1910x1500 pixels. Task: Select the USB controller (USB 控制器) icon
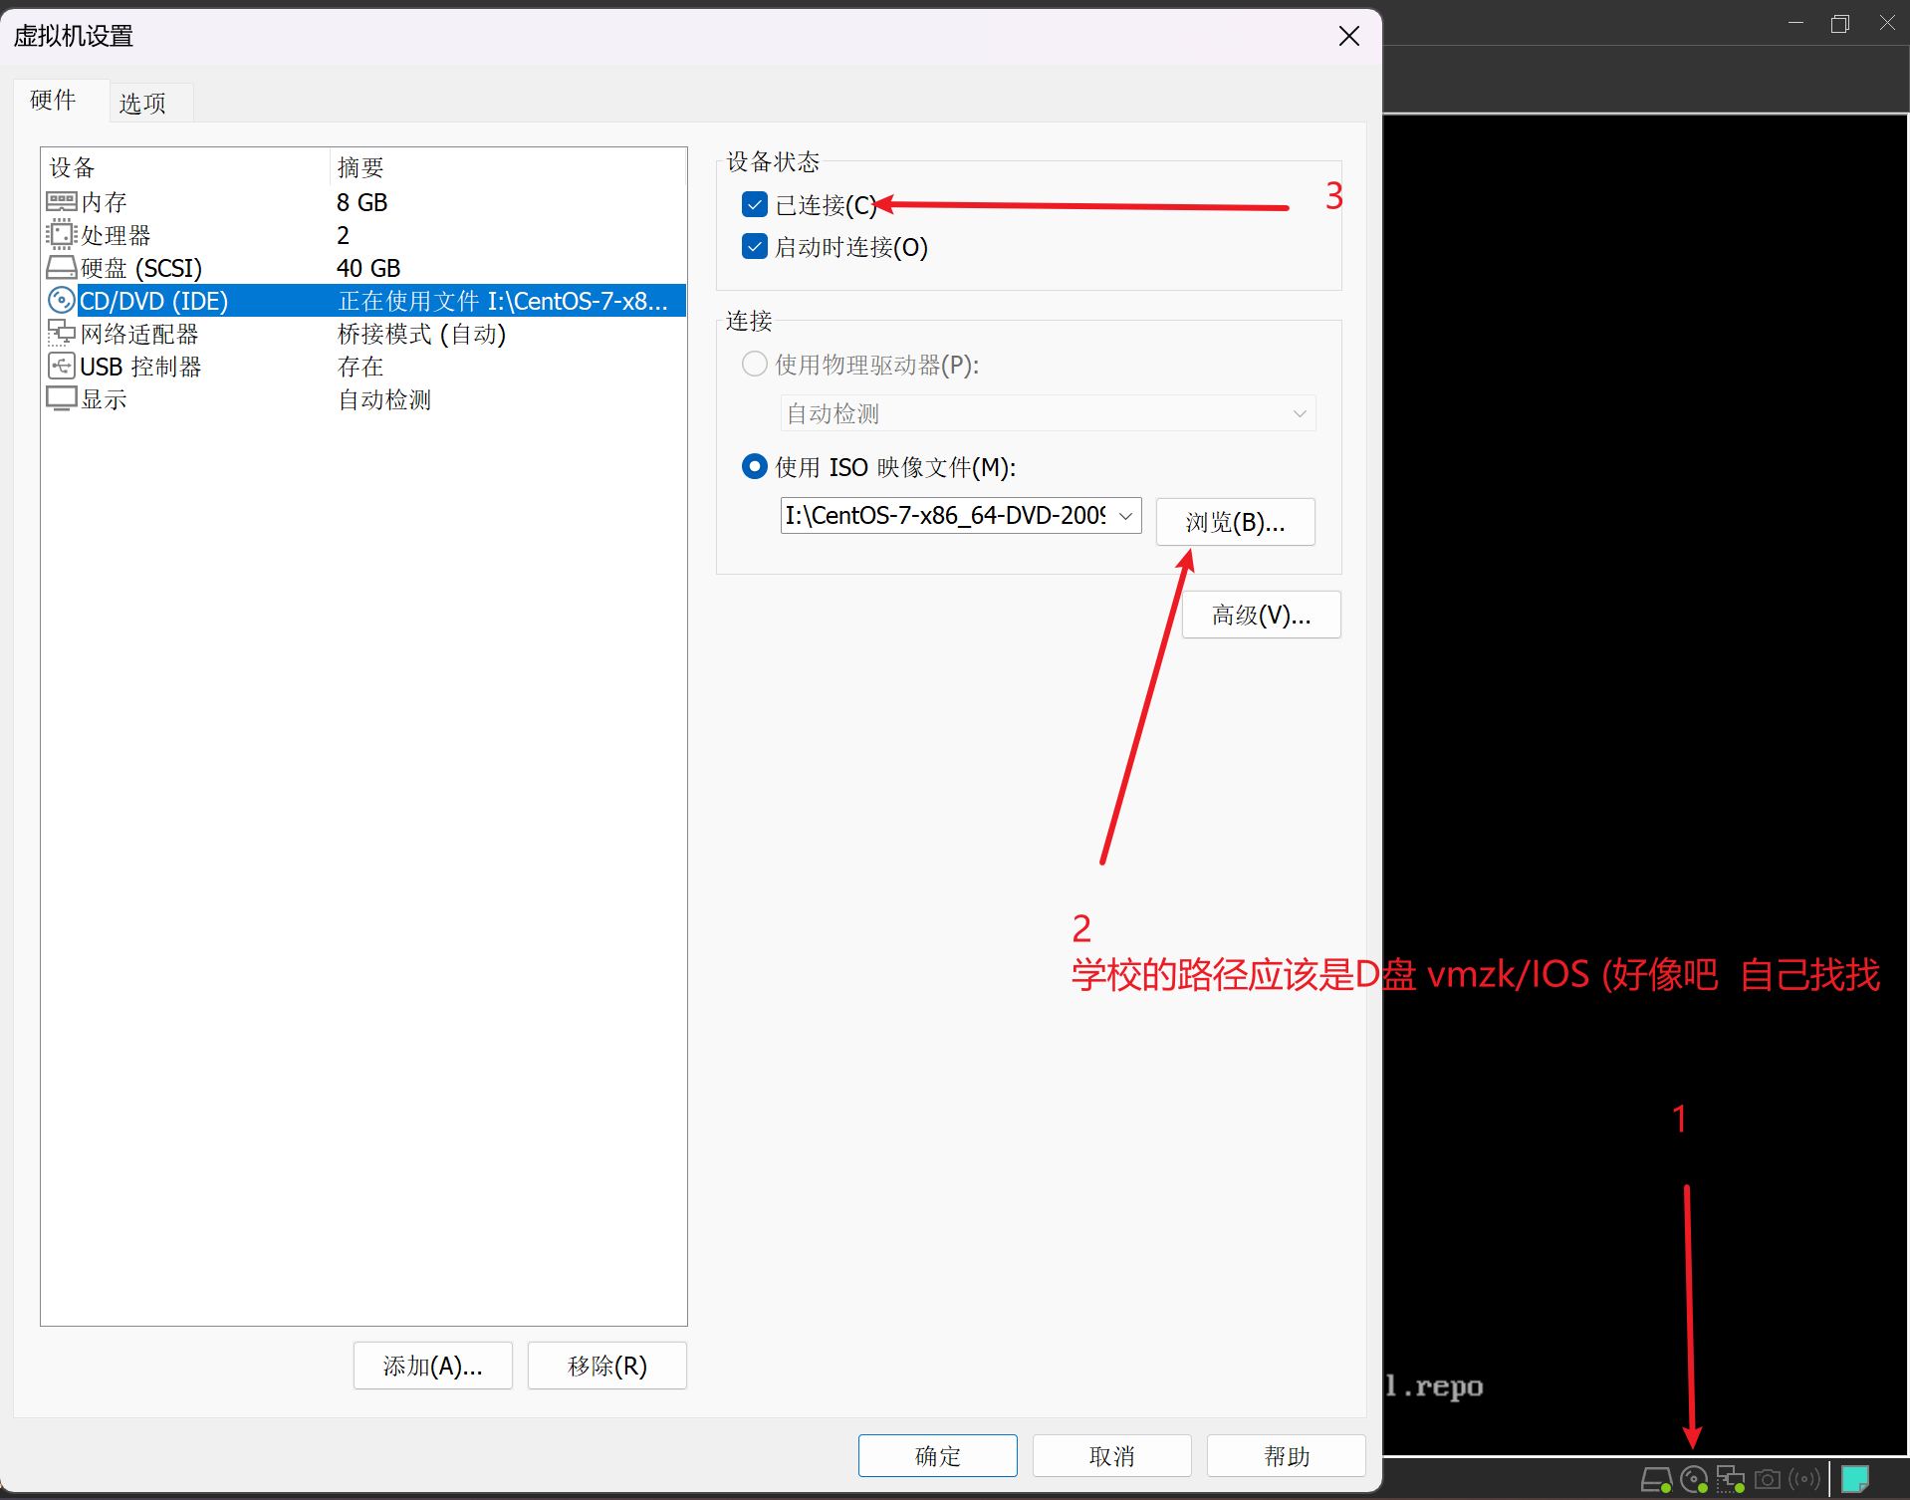click(62, 366)
